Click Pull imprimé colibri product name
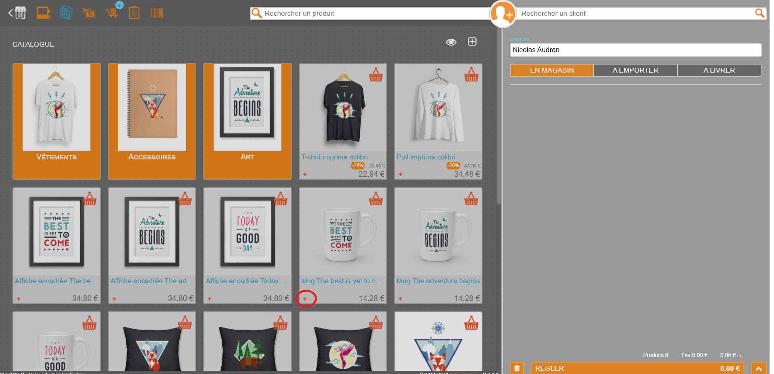774x374 pixels. (426, 157)
